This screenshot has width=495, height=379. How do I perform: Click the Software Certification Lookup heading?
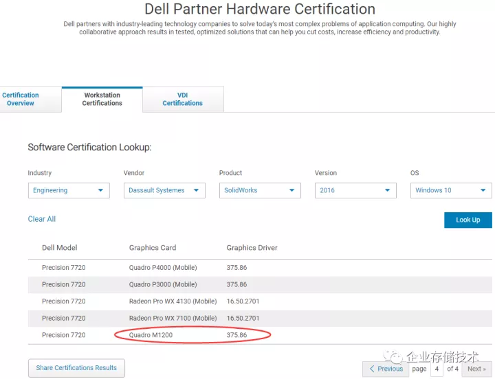[89, 147]
